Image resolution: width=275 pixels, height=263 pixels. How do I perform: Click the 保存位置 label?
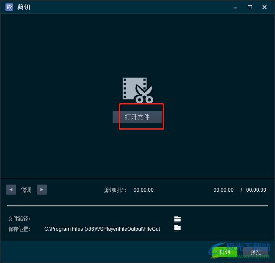20,229
